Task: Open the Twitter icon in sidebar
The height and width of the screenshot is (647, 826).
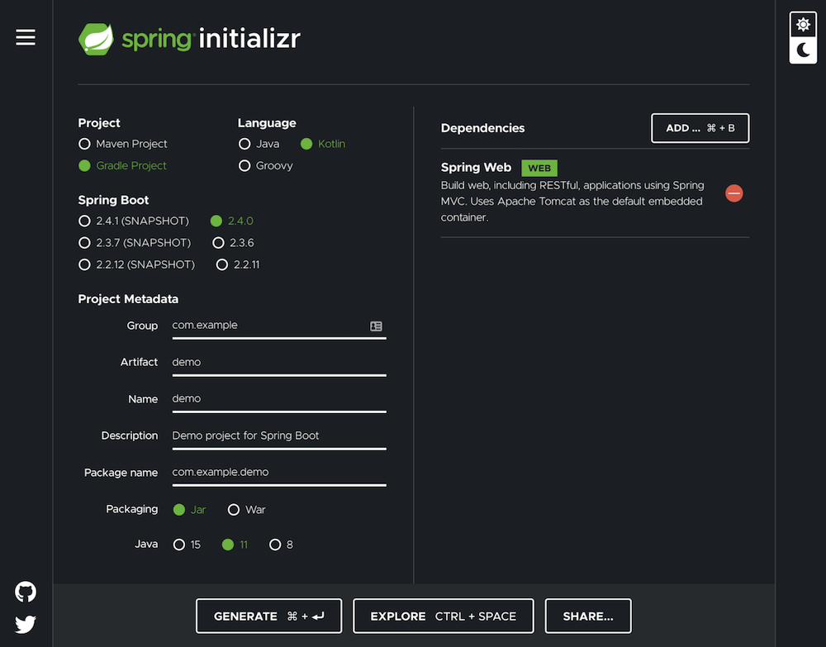Action: coord(25,624)
